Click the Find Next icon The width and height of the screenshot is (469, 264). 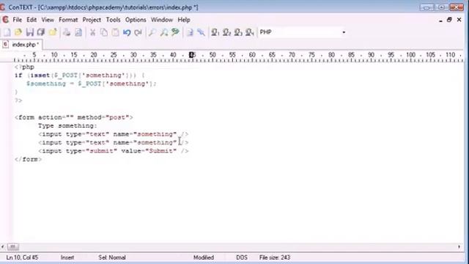point(164,32)
